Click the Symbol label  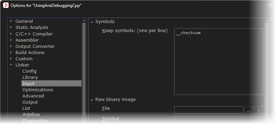[110, 119]
